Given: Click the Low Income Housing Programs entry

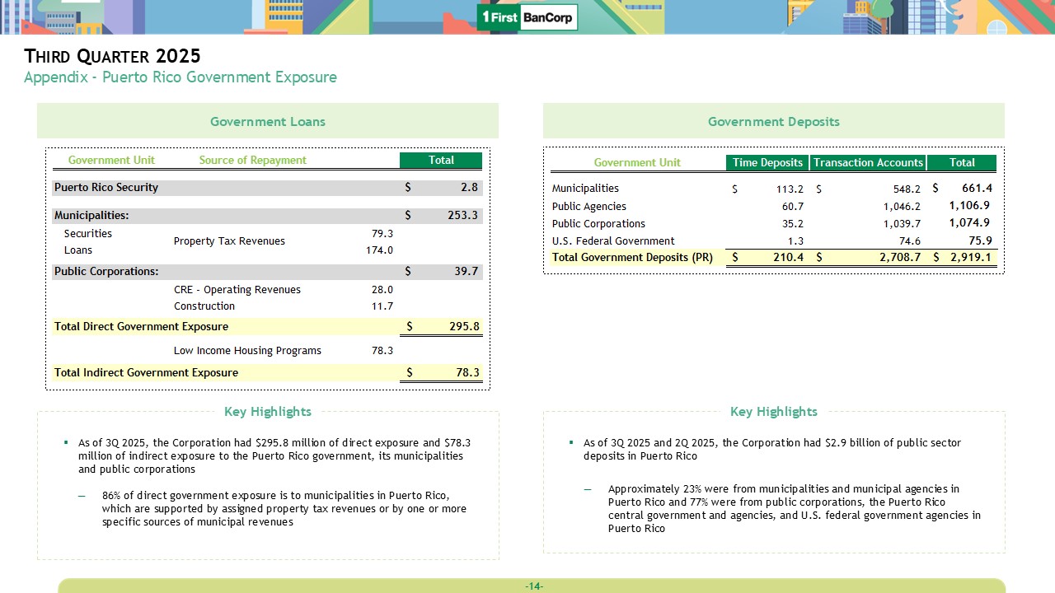Looking at the screenshot, I should [x=247, y=350].
